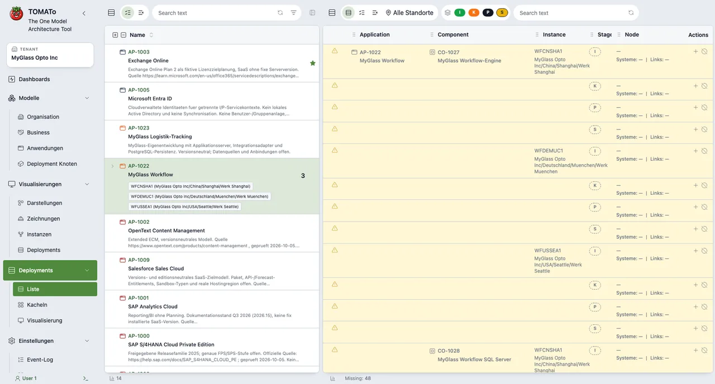Click Component column header
Screen dimensions: 715x384
point(453,35)
